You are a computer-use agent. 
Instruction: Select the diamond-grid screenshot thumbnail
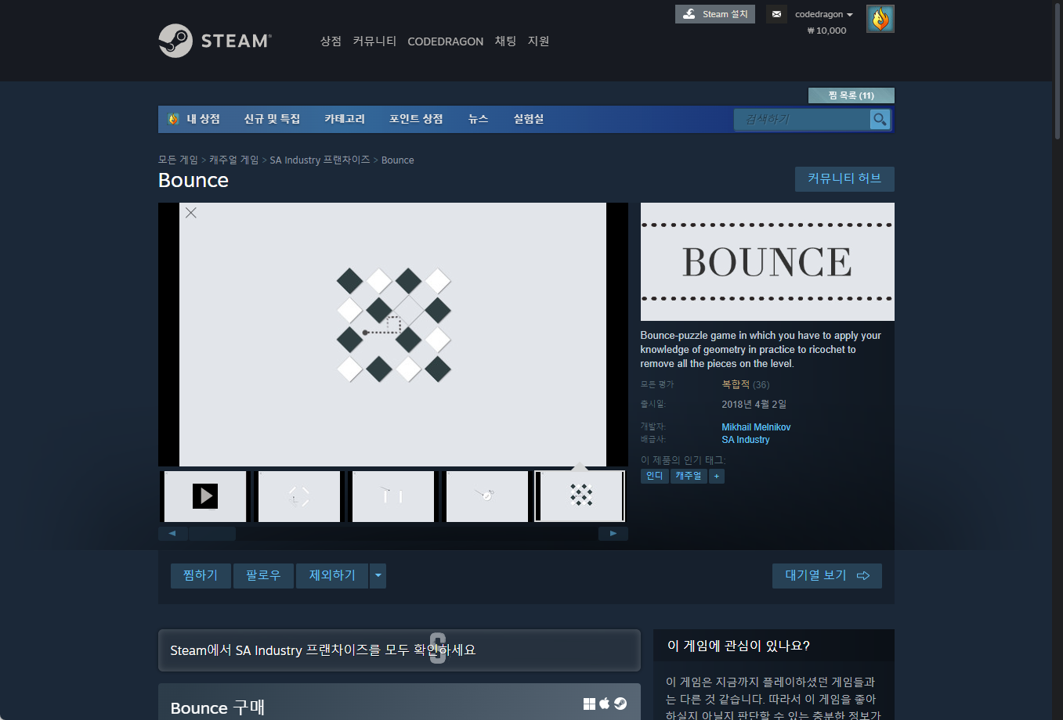click(580, 496)
